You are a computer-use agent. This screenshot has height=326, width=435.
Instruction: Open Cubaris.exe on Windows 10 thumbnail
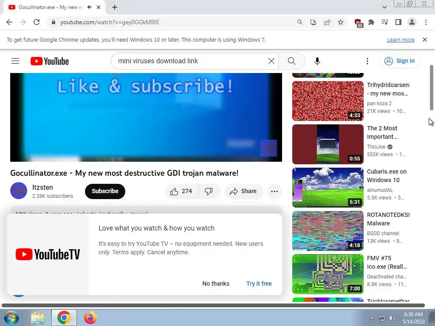328,188
